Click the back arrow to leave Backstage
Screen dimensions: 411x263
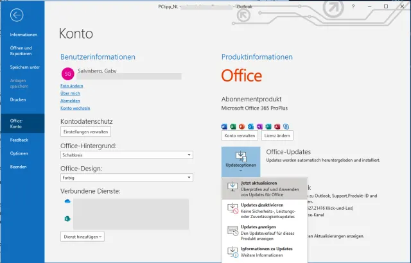point(17,15)
